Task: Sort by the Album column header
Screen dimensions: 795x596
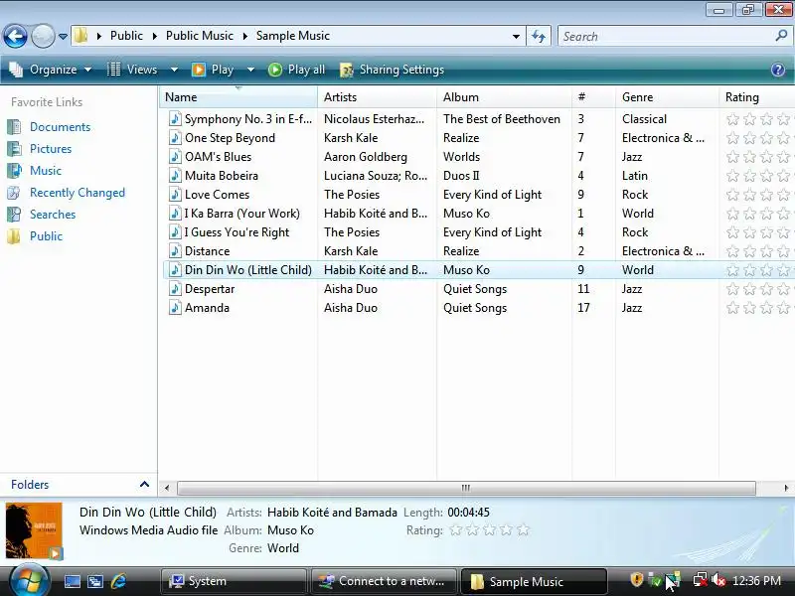Action: (504, 96)
